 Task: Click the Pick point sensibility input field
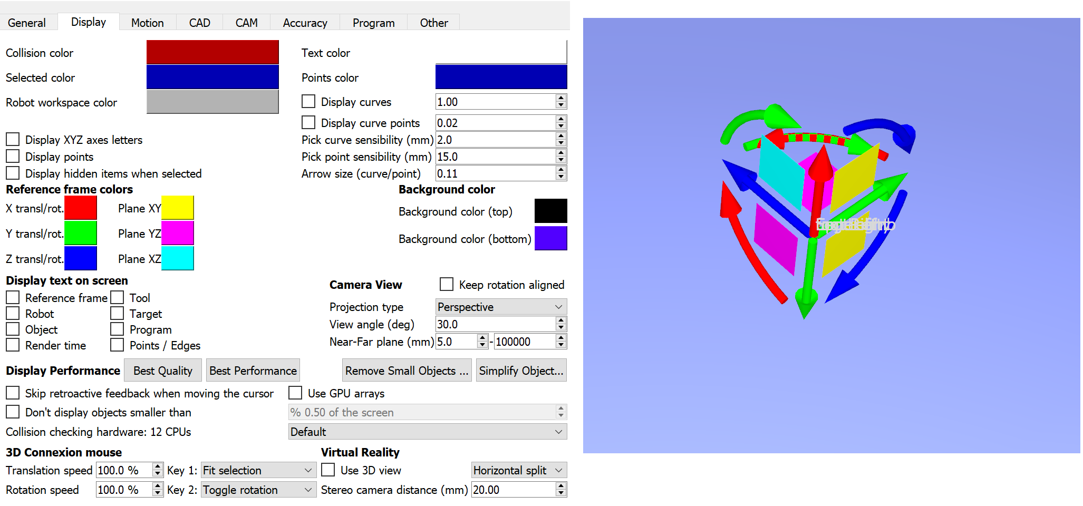click(x=495, y=157)
